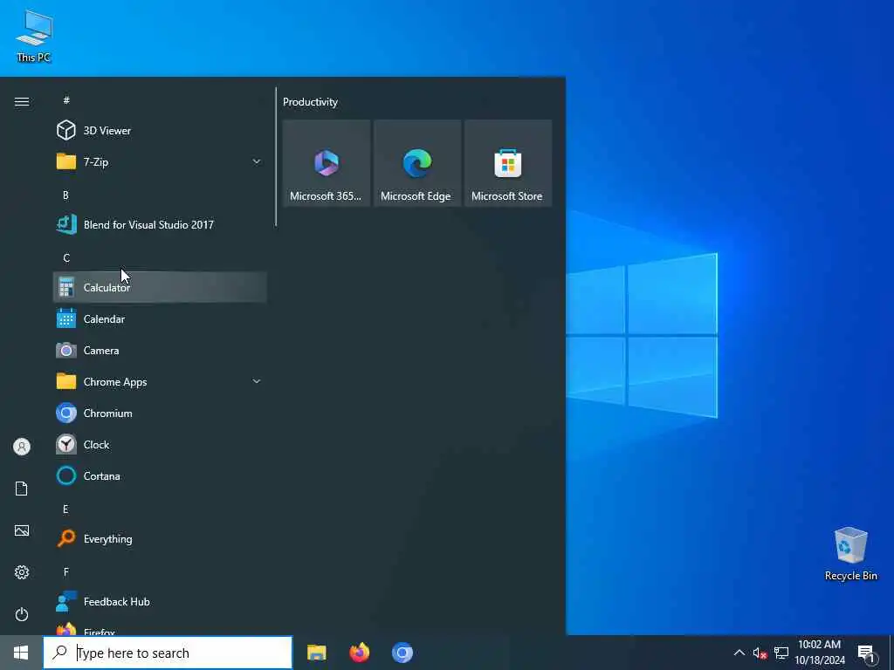Open the Calculator app
The image size is (894, 670).
160,287
